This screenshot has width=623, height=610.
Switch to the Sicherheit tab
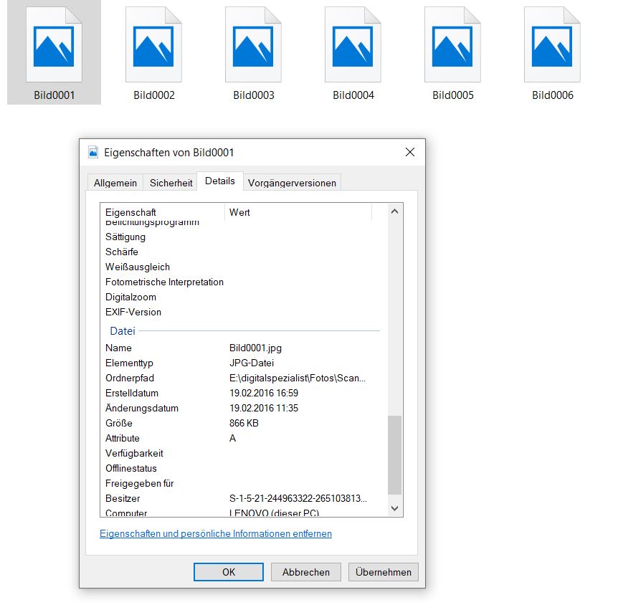pyautogui.click(x=171, y=183)
